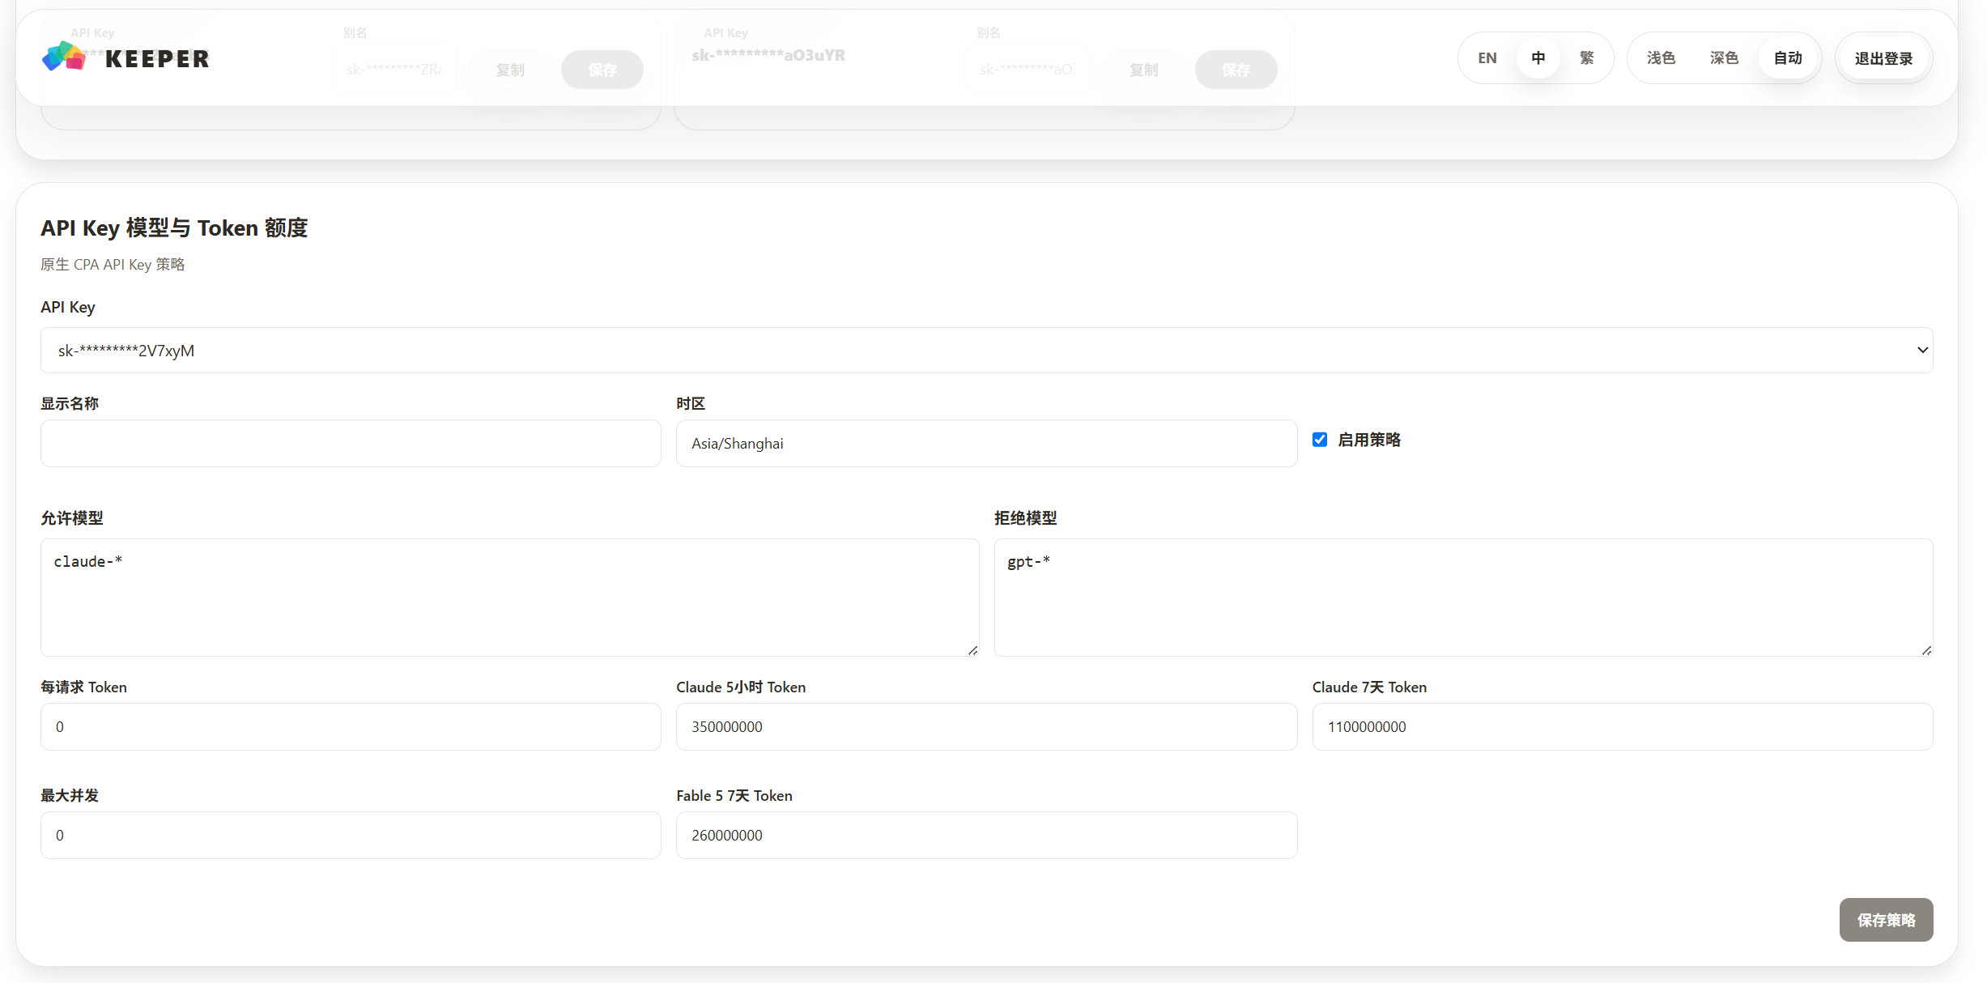
Task: Click the Fable 5 7天 Token label
Action: pos(734,796)
